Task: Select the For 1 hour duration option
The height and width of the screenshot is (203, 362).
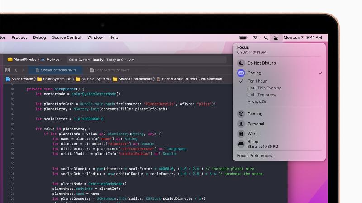Action: click(257, 81)
